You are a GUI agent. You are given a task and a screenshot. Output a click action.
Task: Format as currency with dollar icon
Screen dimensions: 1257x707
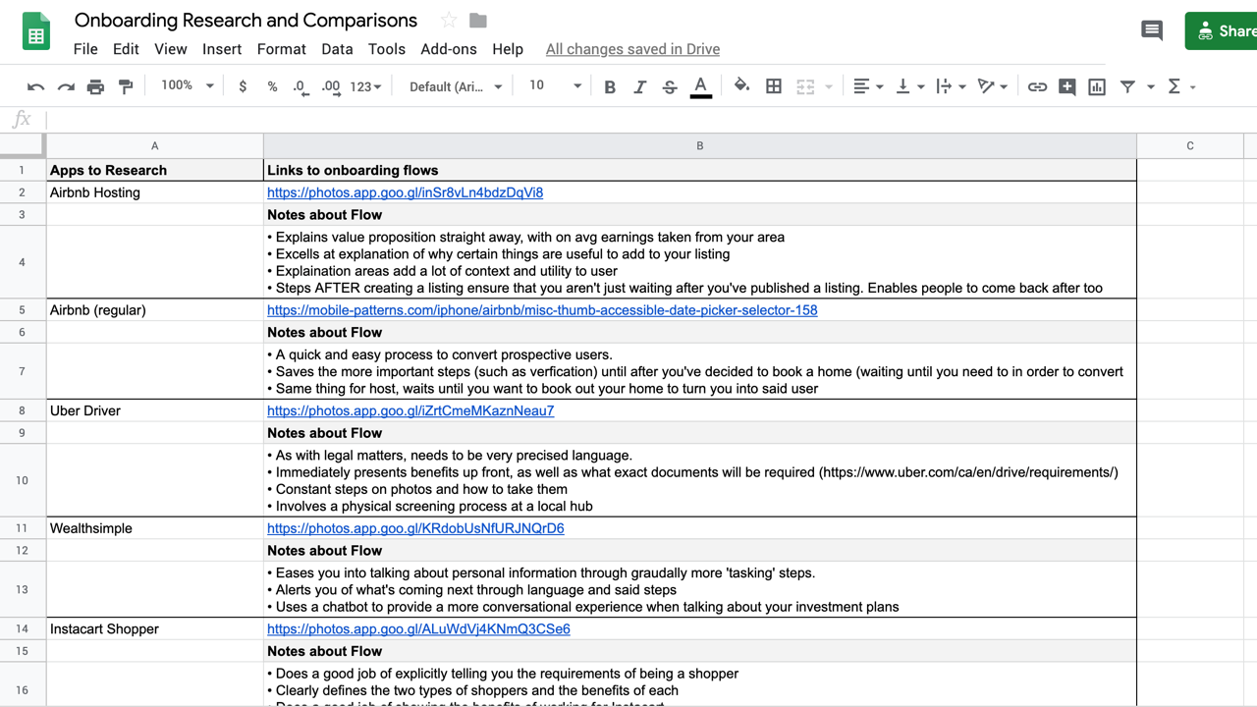[x=243, y=87]
